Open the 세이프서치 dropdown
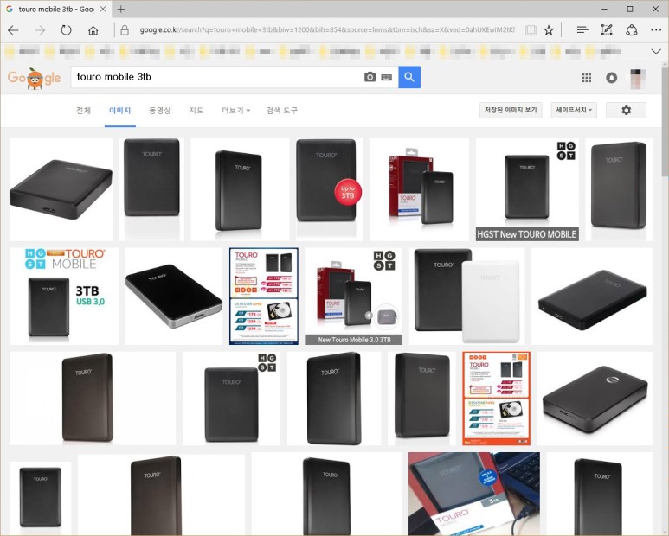This screenshot has height=536, width=669. 574,110
